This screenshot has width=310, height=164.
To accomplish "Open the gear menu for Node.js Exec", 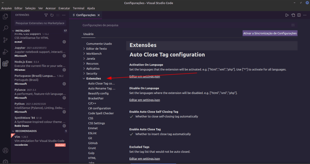I will (x=64, y=70).
